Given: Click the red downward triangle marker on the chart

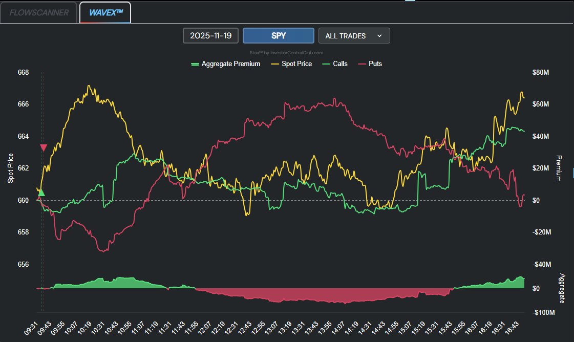Looking at the screenshot, I should (44, 147).
